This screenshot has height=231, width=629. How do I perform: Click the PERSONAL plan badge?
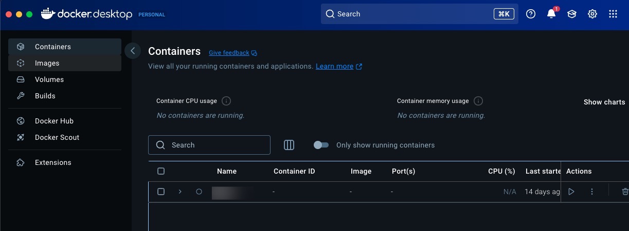click(152, 15)
